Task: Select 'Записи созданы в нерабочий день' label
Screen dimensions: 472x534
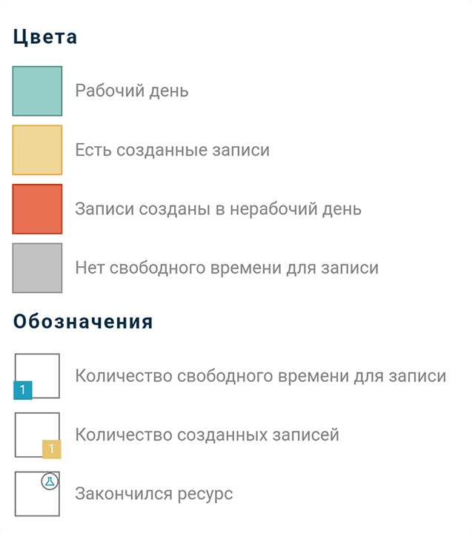Action: pyautogui.click(x=218, y=209)
